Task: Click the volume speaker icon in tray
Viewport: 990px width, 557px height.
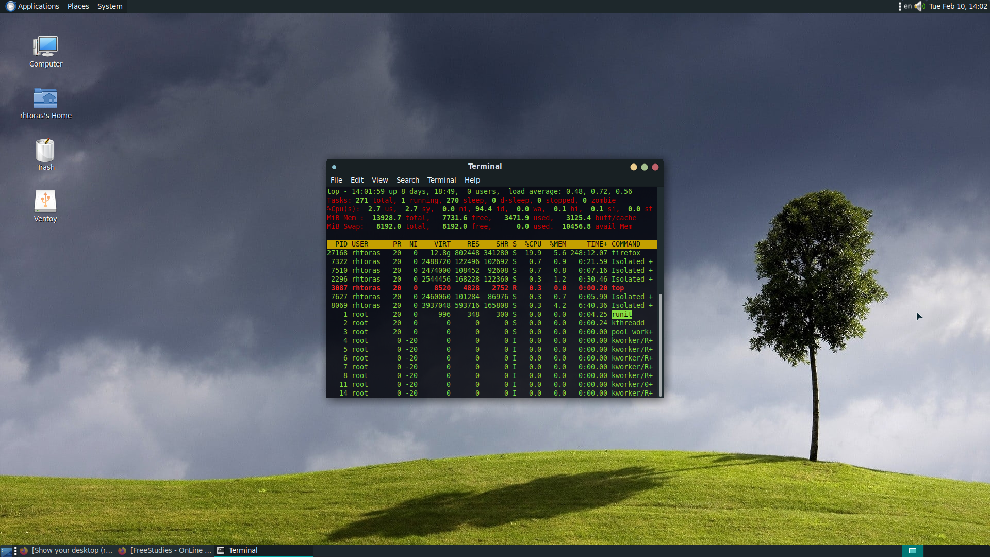Action: point(919,6)
